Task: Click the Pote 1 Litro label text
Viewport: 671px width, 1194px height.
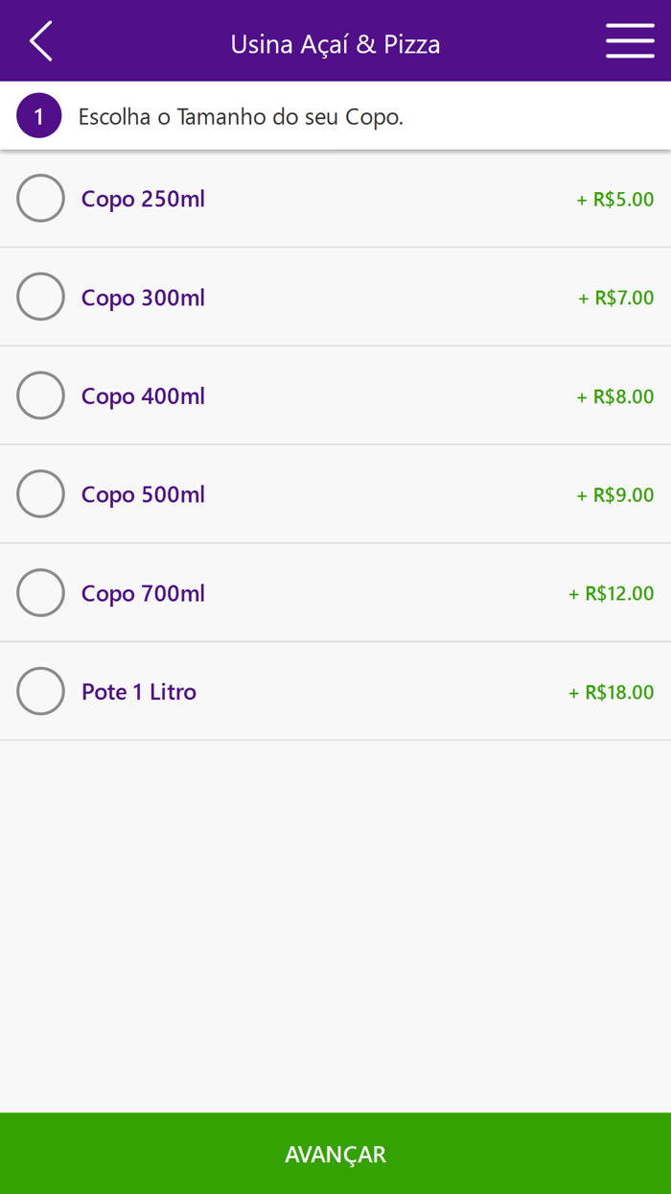Action: tap(138, 691)
